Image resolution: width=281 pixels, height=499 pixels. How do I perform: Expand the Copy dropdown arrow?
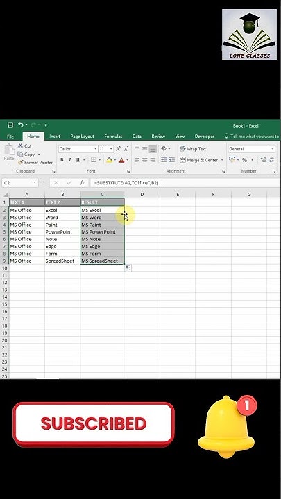point(39,155)
